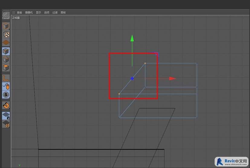
Task: Switch to Edges mode cube icon
Action: (6, 60)
